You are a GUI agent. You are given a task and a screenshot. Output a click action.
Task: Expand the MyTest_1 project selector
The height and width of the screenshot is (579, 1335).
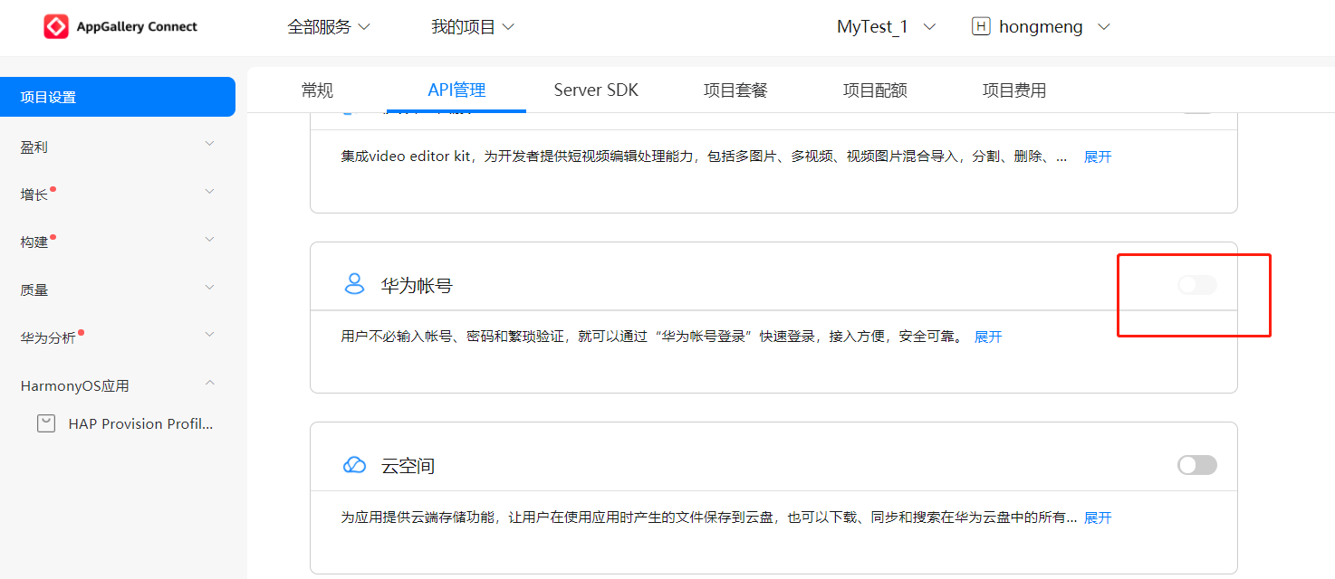click(886, 27)
